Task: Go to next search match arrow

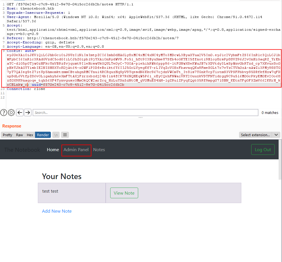Action: coord(27,113)
